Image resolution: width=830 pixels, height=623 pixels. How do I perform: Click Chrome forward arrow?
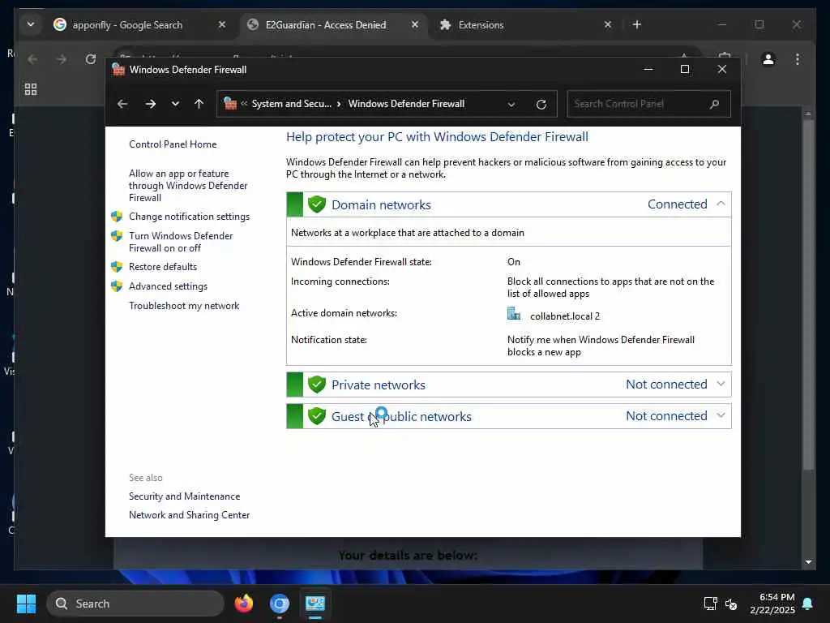[62, 58]
